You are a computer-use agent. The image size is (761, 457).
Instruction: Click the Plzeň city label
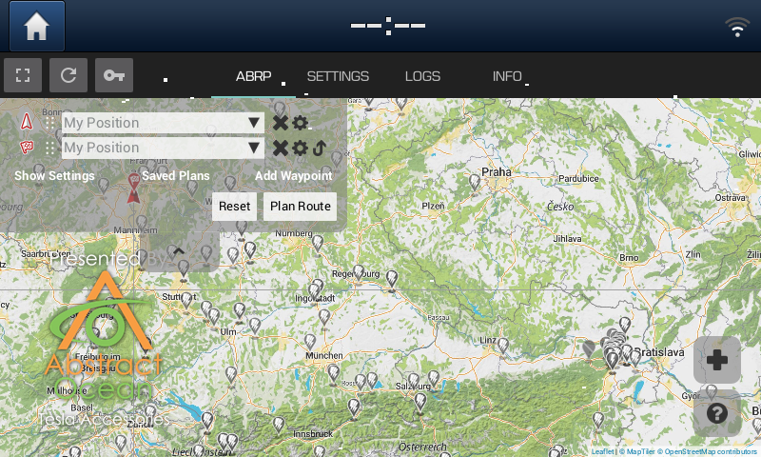433,206
